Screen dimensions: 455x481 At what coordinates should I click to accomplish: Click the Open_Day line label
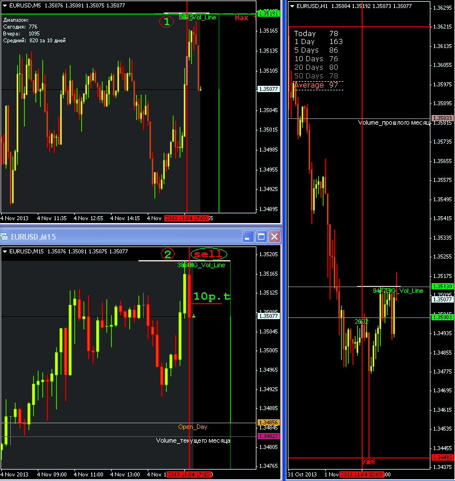193,427
